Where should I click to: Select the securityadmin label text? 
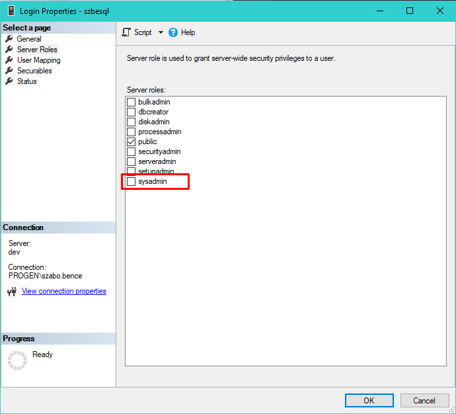(159, 151)
